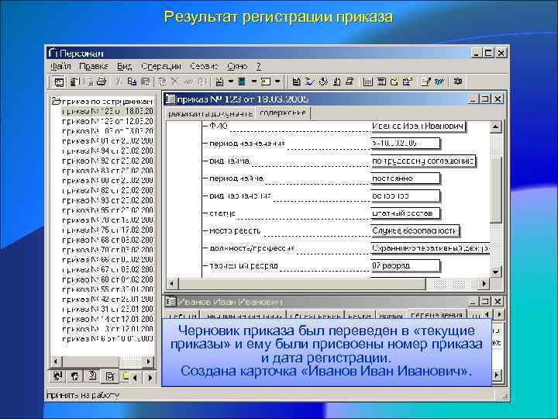Viewport: 558px width, 419px height.
Task: Click right tab-scroll arrow in employee card window
Action: 499,314
